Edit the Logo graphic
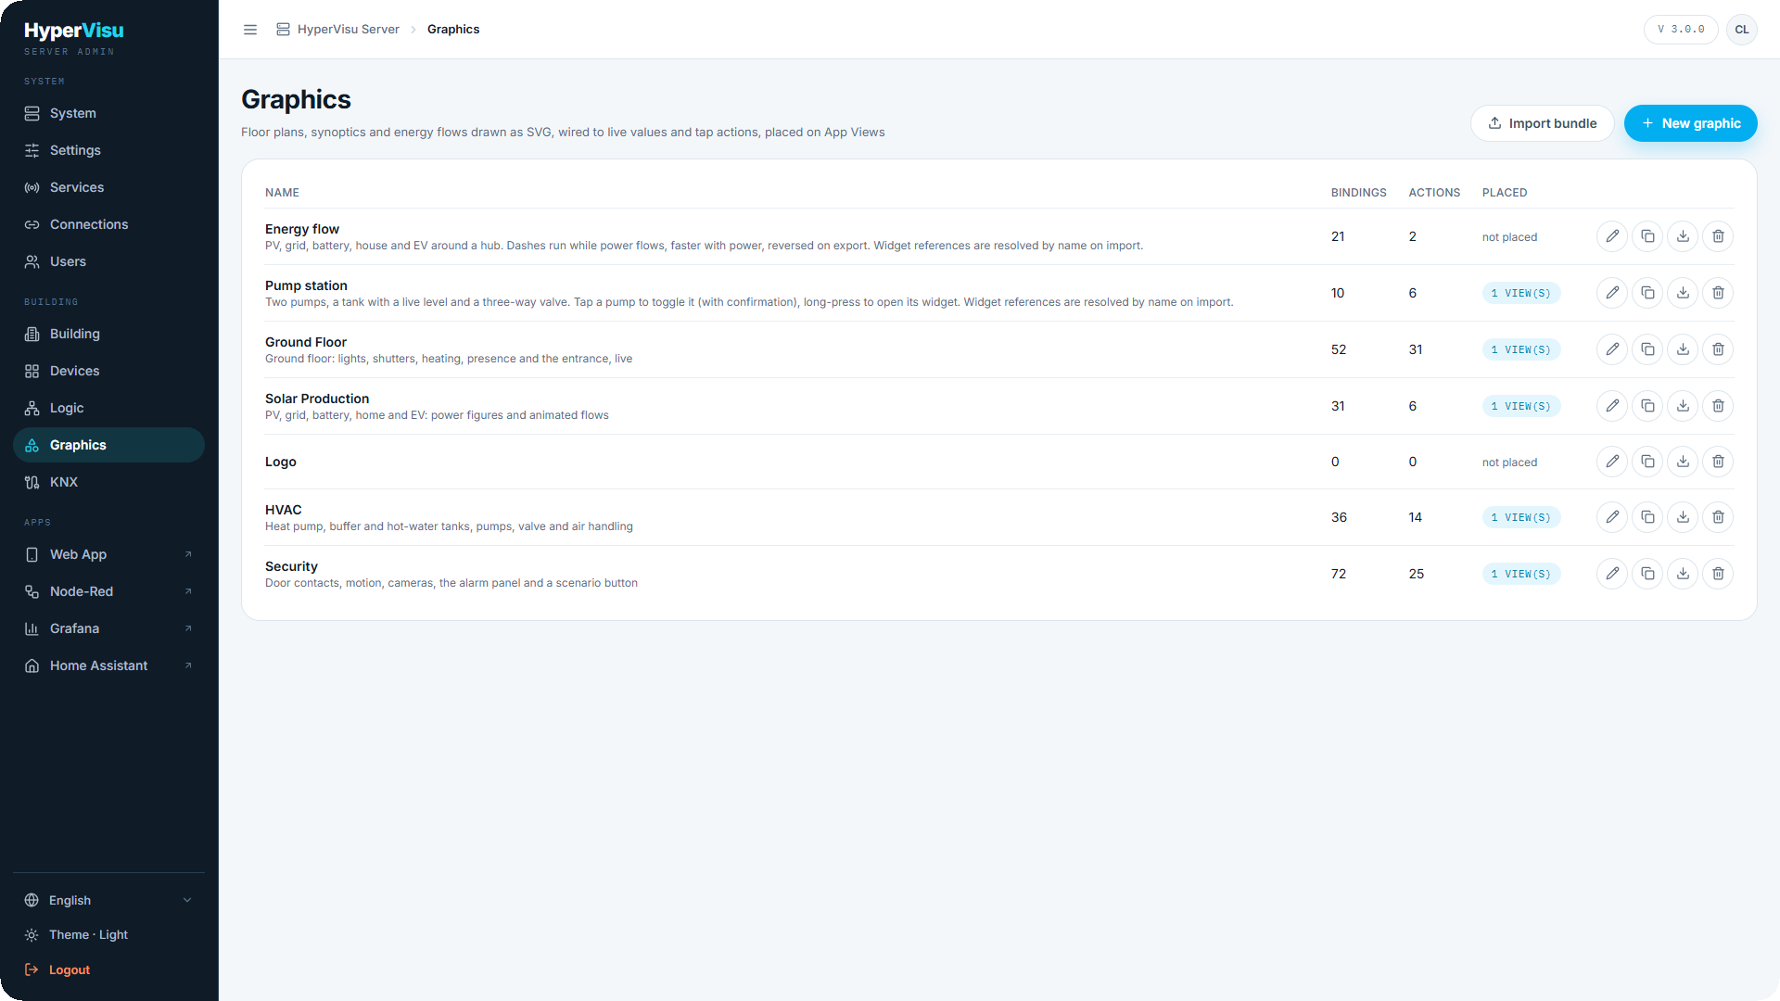 [x=1612, y=462]
